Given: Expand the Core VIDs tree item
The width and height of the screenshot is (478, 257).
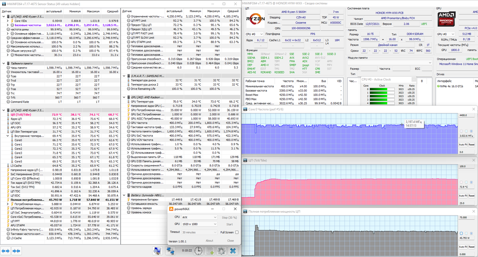Looking at the screenshot, I should (8, 21).
